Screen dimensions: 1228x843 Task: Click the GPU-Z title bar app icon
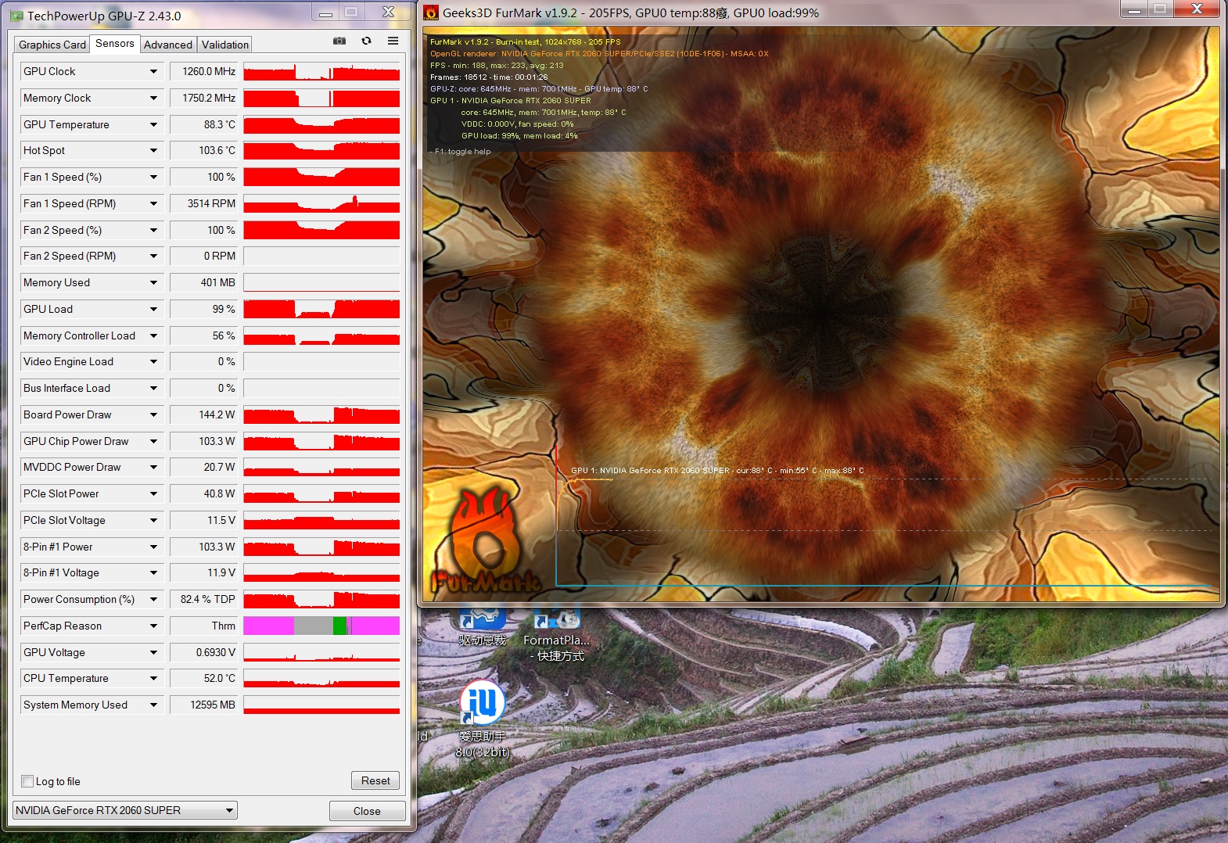[16, 16]
